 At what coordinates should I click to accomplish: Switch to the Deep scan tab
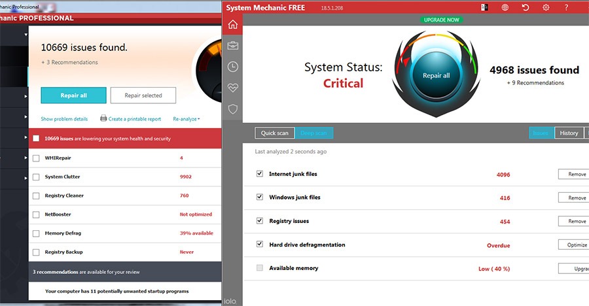click(313, 133)
